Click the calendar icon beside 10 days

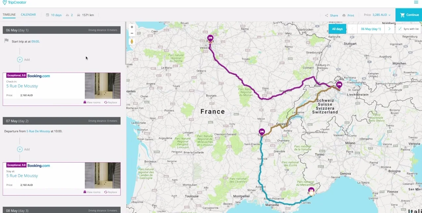[x=48, y=15]
